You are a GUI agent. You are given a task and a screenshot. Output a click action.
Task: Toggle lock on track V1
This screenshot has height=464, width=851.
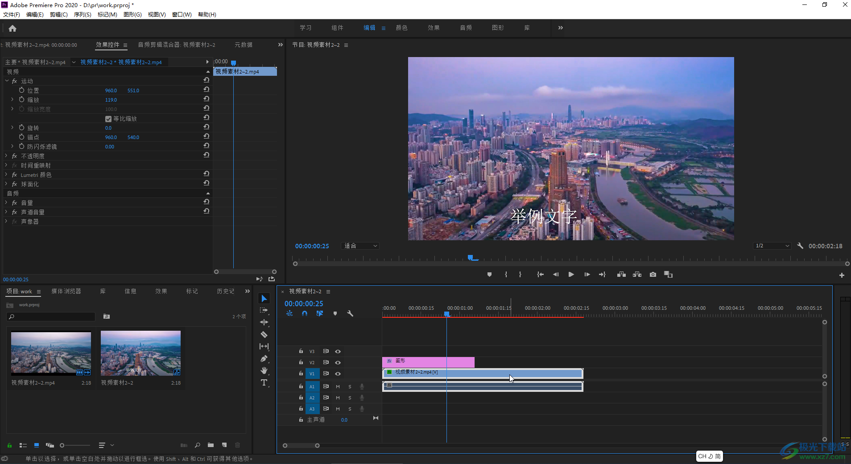301,374
